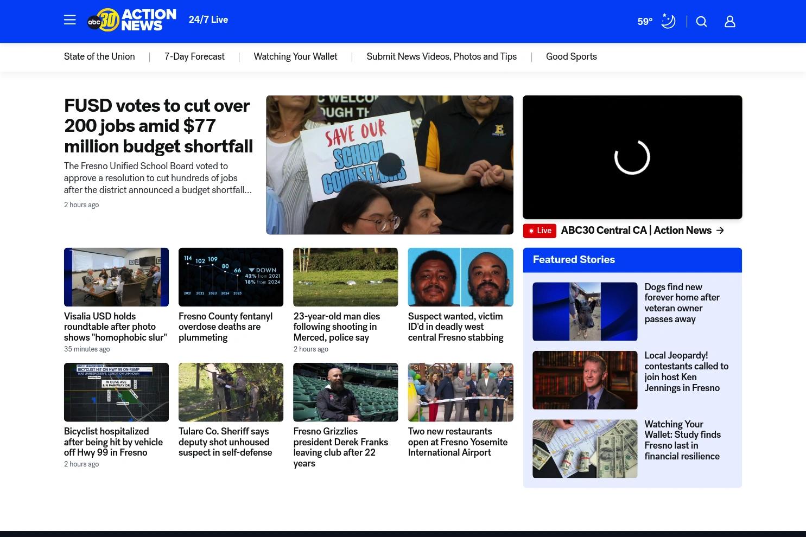Read the FUSD job cuts headline story
Screen dimensions: 806x537
[x=158, y=126]
